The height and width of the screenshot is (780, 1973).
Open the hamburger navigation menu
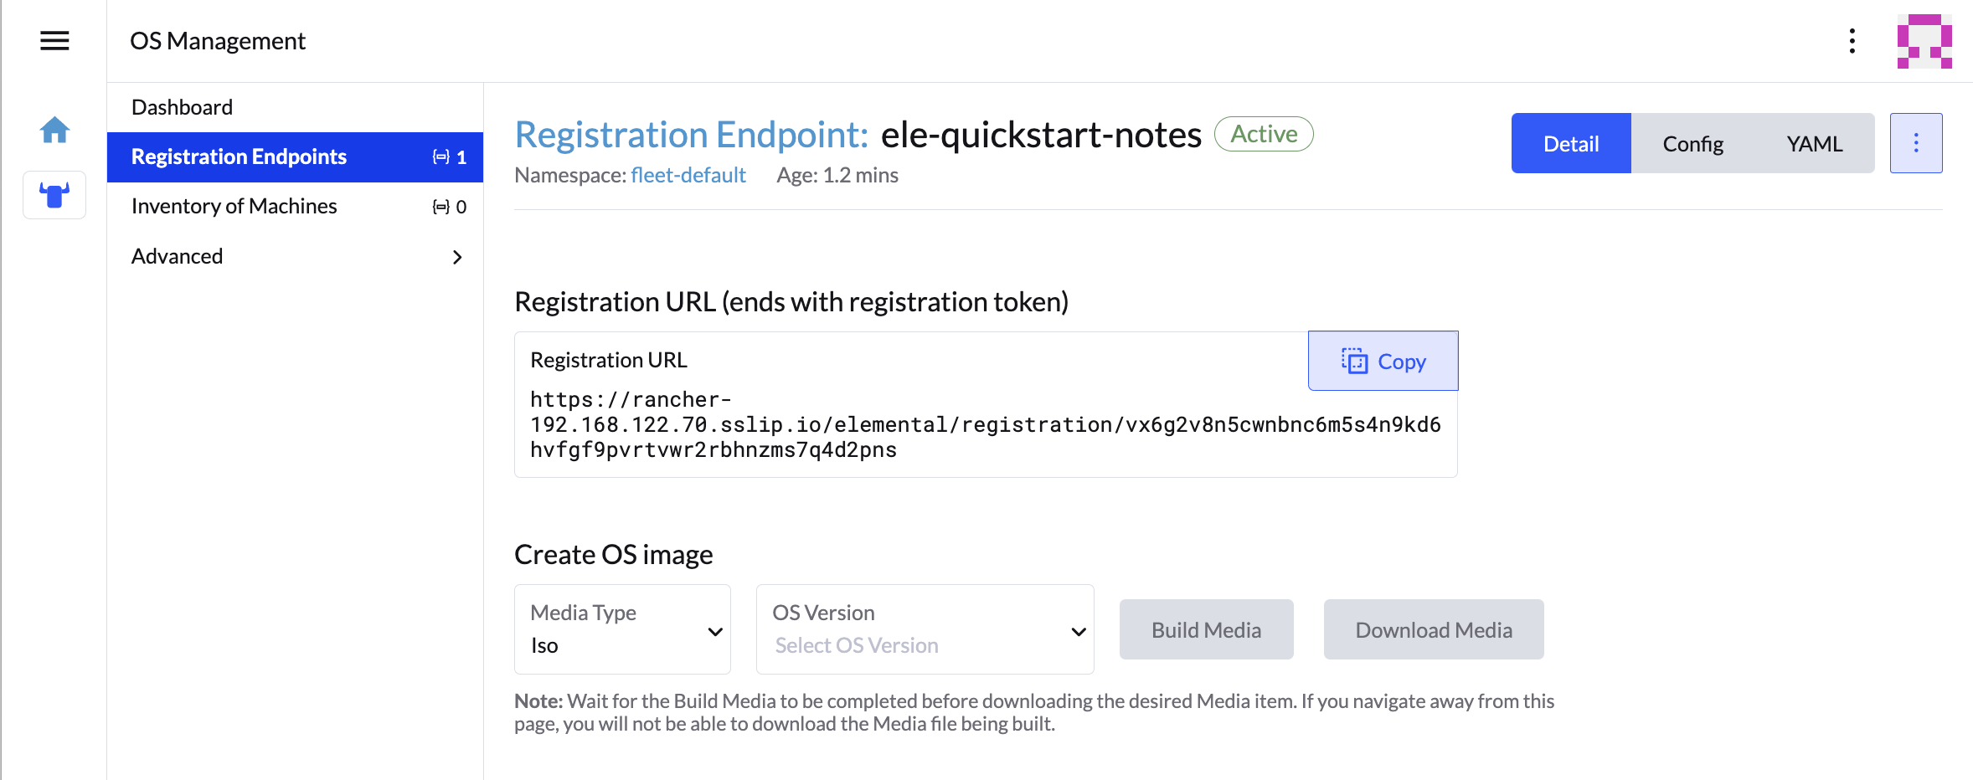(x=54, y=40)
